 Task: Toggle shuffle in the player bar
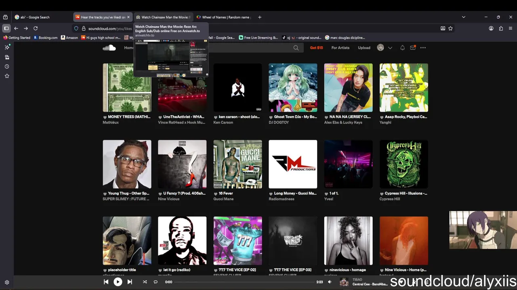click(145, 282)
